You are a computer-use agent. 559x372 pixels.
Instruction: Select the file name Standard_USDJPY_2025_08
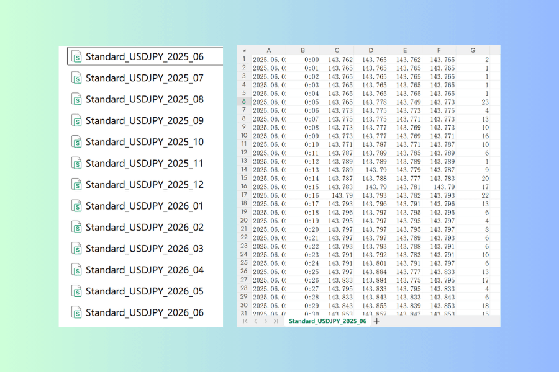point(145,99)
